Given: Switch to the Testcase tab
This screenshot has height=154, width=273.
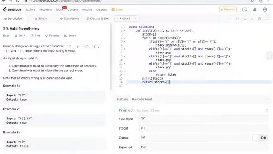Looking at the screenshot, I should pyautogui.click(x=122, y=99).
